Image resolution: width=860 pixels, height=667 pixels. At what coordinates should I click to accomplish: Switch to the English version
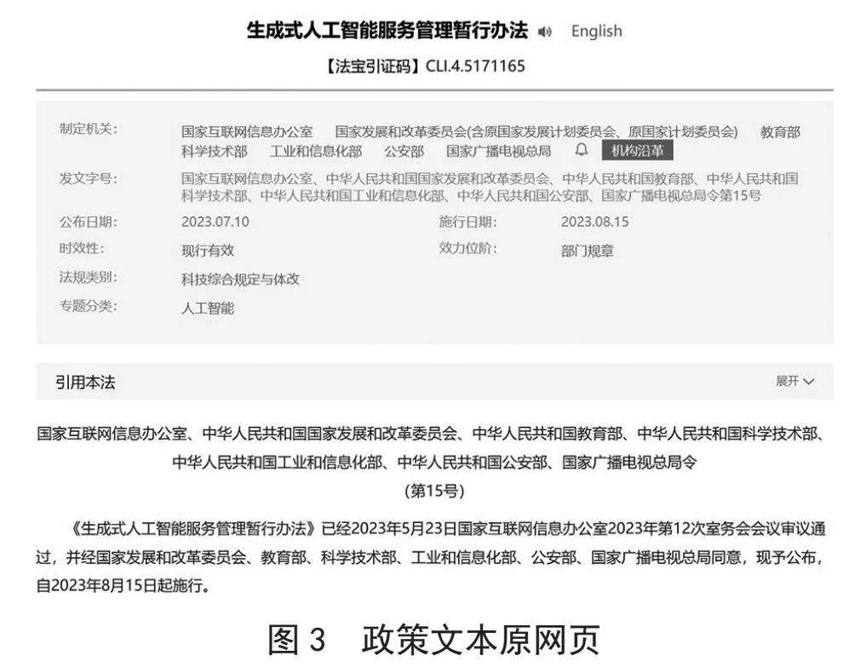pos(597,32)
